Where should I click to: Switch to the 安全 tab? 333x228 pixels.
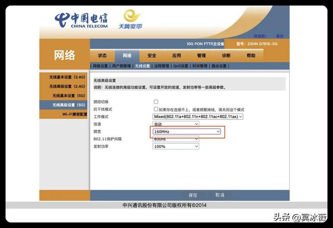[x=152, y=56]
